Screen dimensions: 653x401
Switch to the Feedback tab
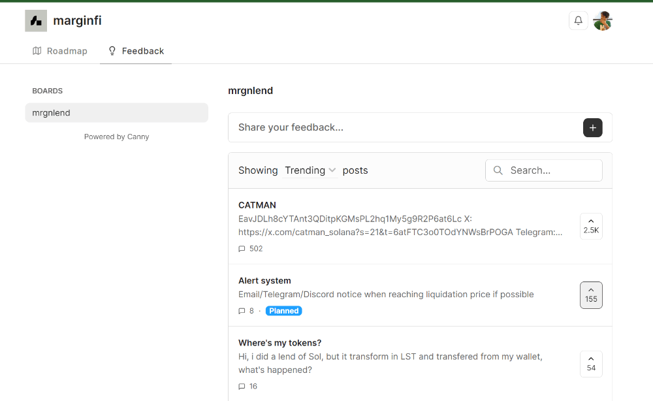click(x=136, y=51)
